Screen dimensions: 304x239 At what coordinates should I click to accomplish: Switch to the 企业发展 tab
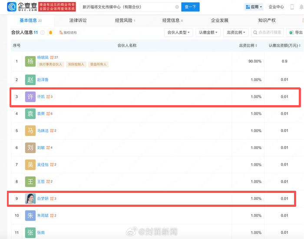pos(219,20)
